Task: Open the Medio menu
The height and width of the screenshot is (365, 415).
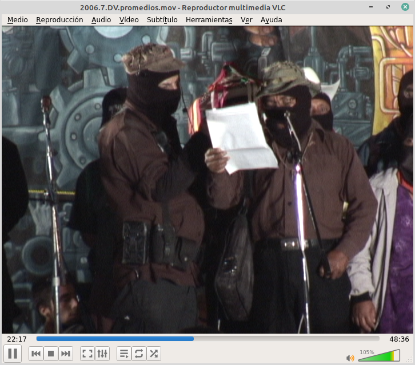Action: point(17,19)
